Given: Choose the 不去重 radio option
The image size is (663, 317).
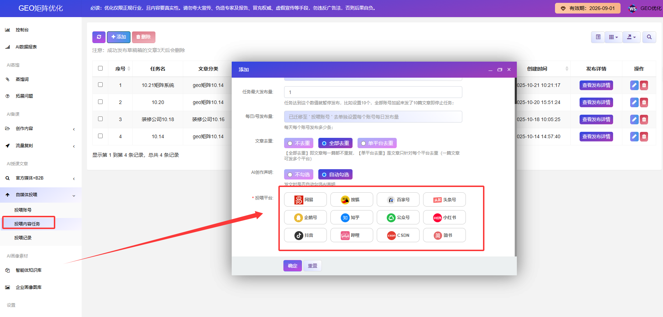Looking at the screenshot, I should pos(299,143).
